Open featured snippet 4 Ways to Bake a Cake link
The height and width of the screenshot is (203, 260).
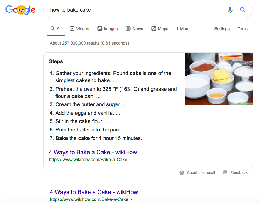(x=93, y=152)
